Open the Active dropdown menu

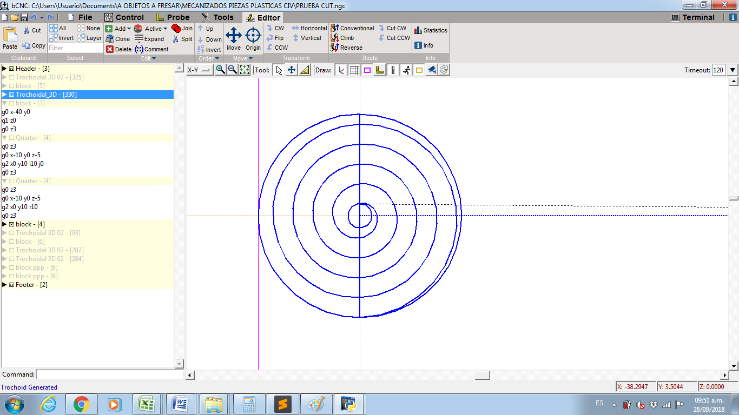151,29
